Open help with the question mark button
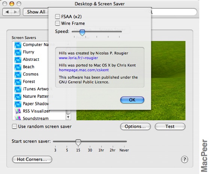 [x=185, y=159]
